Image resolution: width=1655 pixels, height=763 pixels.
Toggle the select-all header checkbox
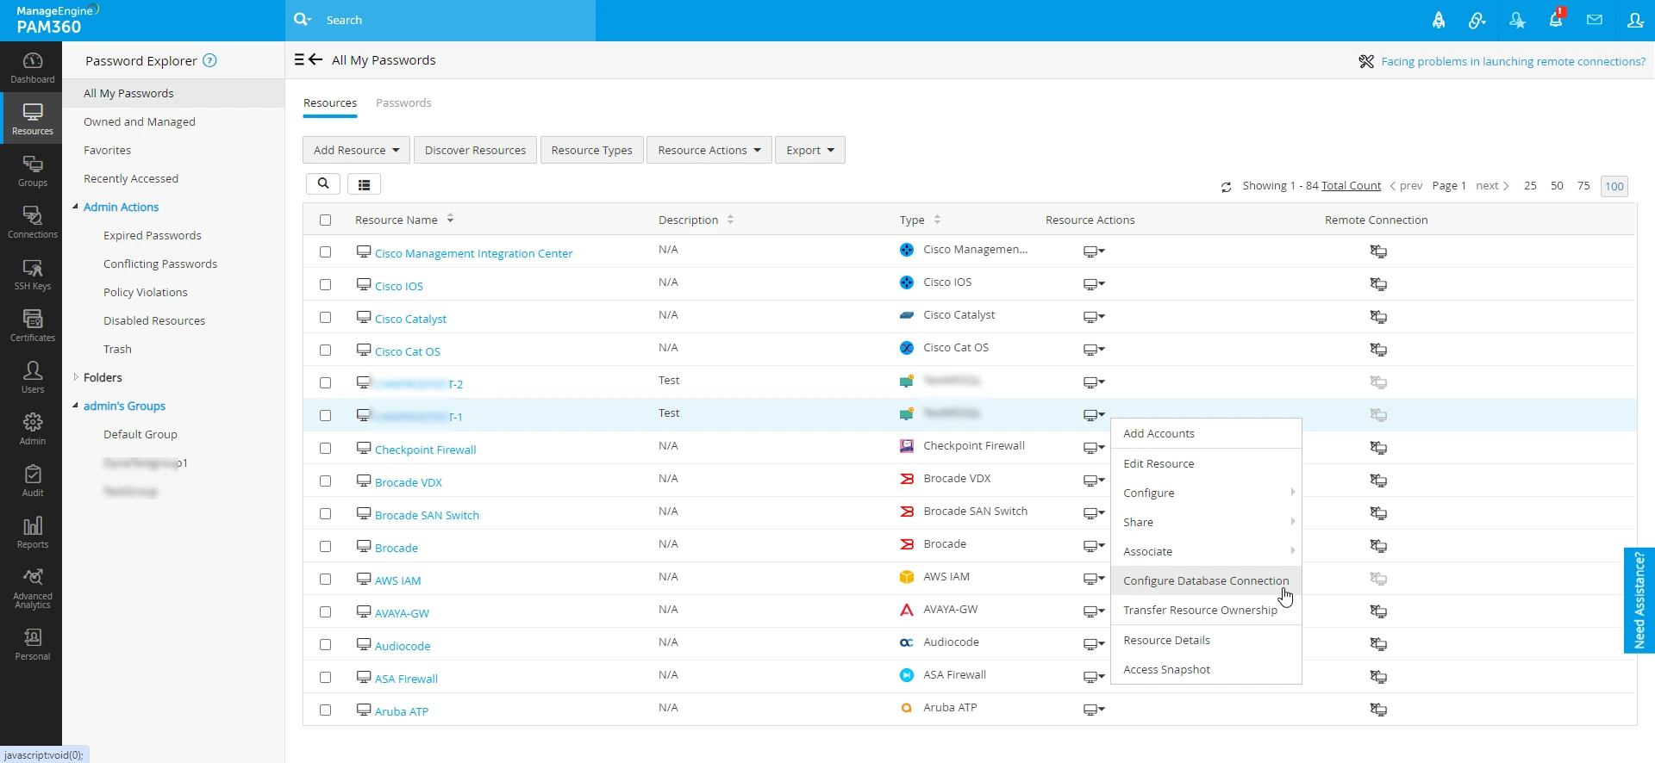[325, 220]
